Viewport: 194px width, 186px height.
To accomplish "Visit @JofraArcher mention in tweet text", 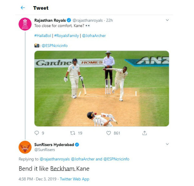I will tap(94, 36).
